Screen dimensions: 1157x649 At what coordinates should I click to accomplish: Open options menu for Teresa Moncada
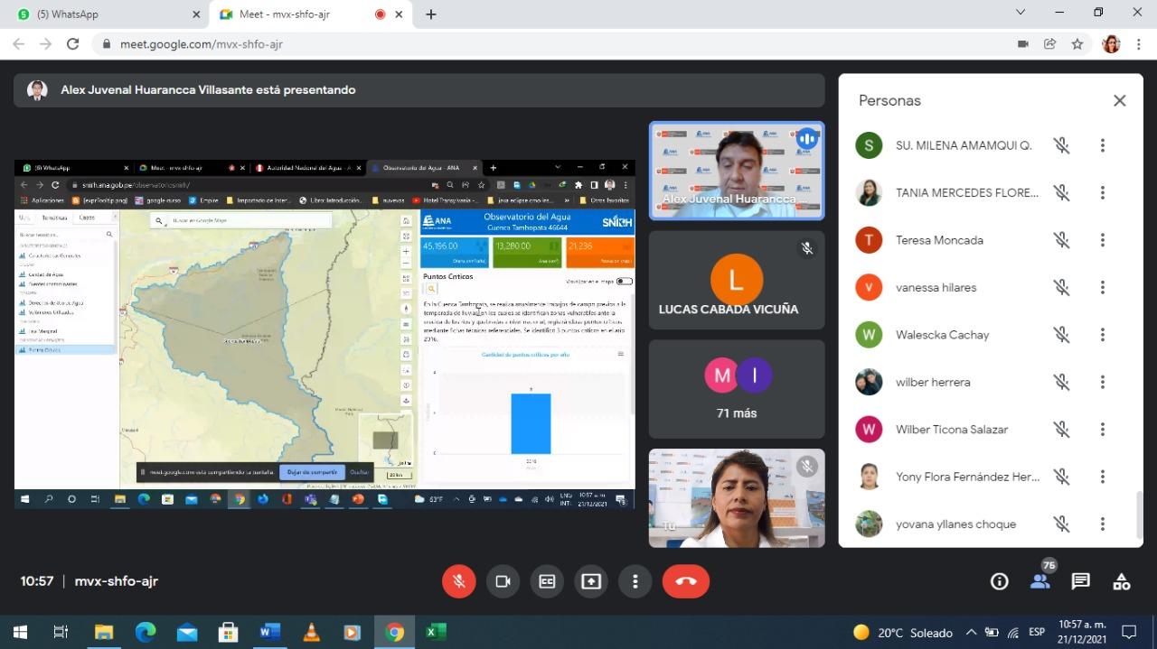tap(1103, 240)
